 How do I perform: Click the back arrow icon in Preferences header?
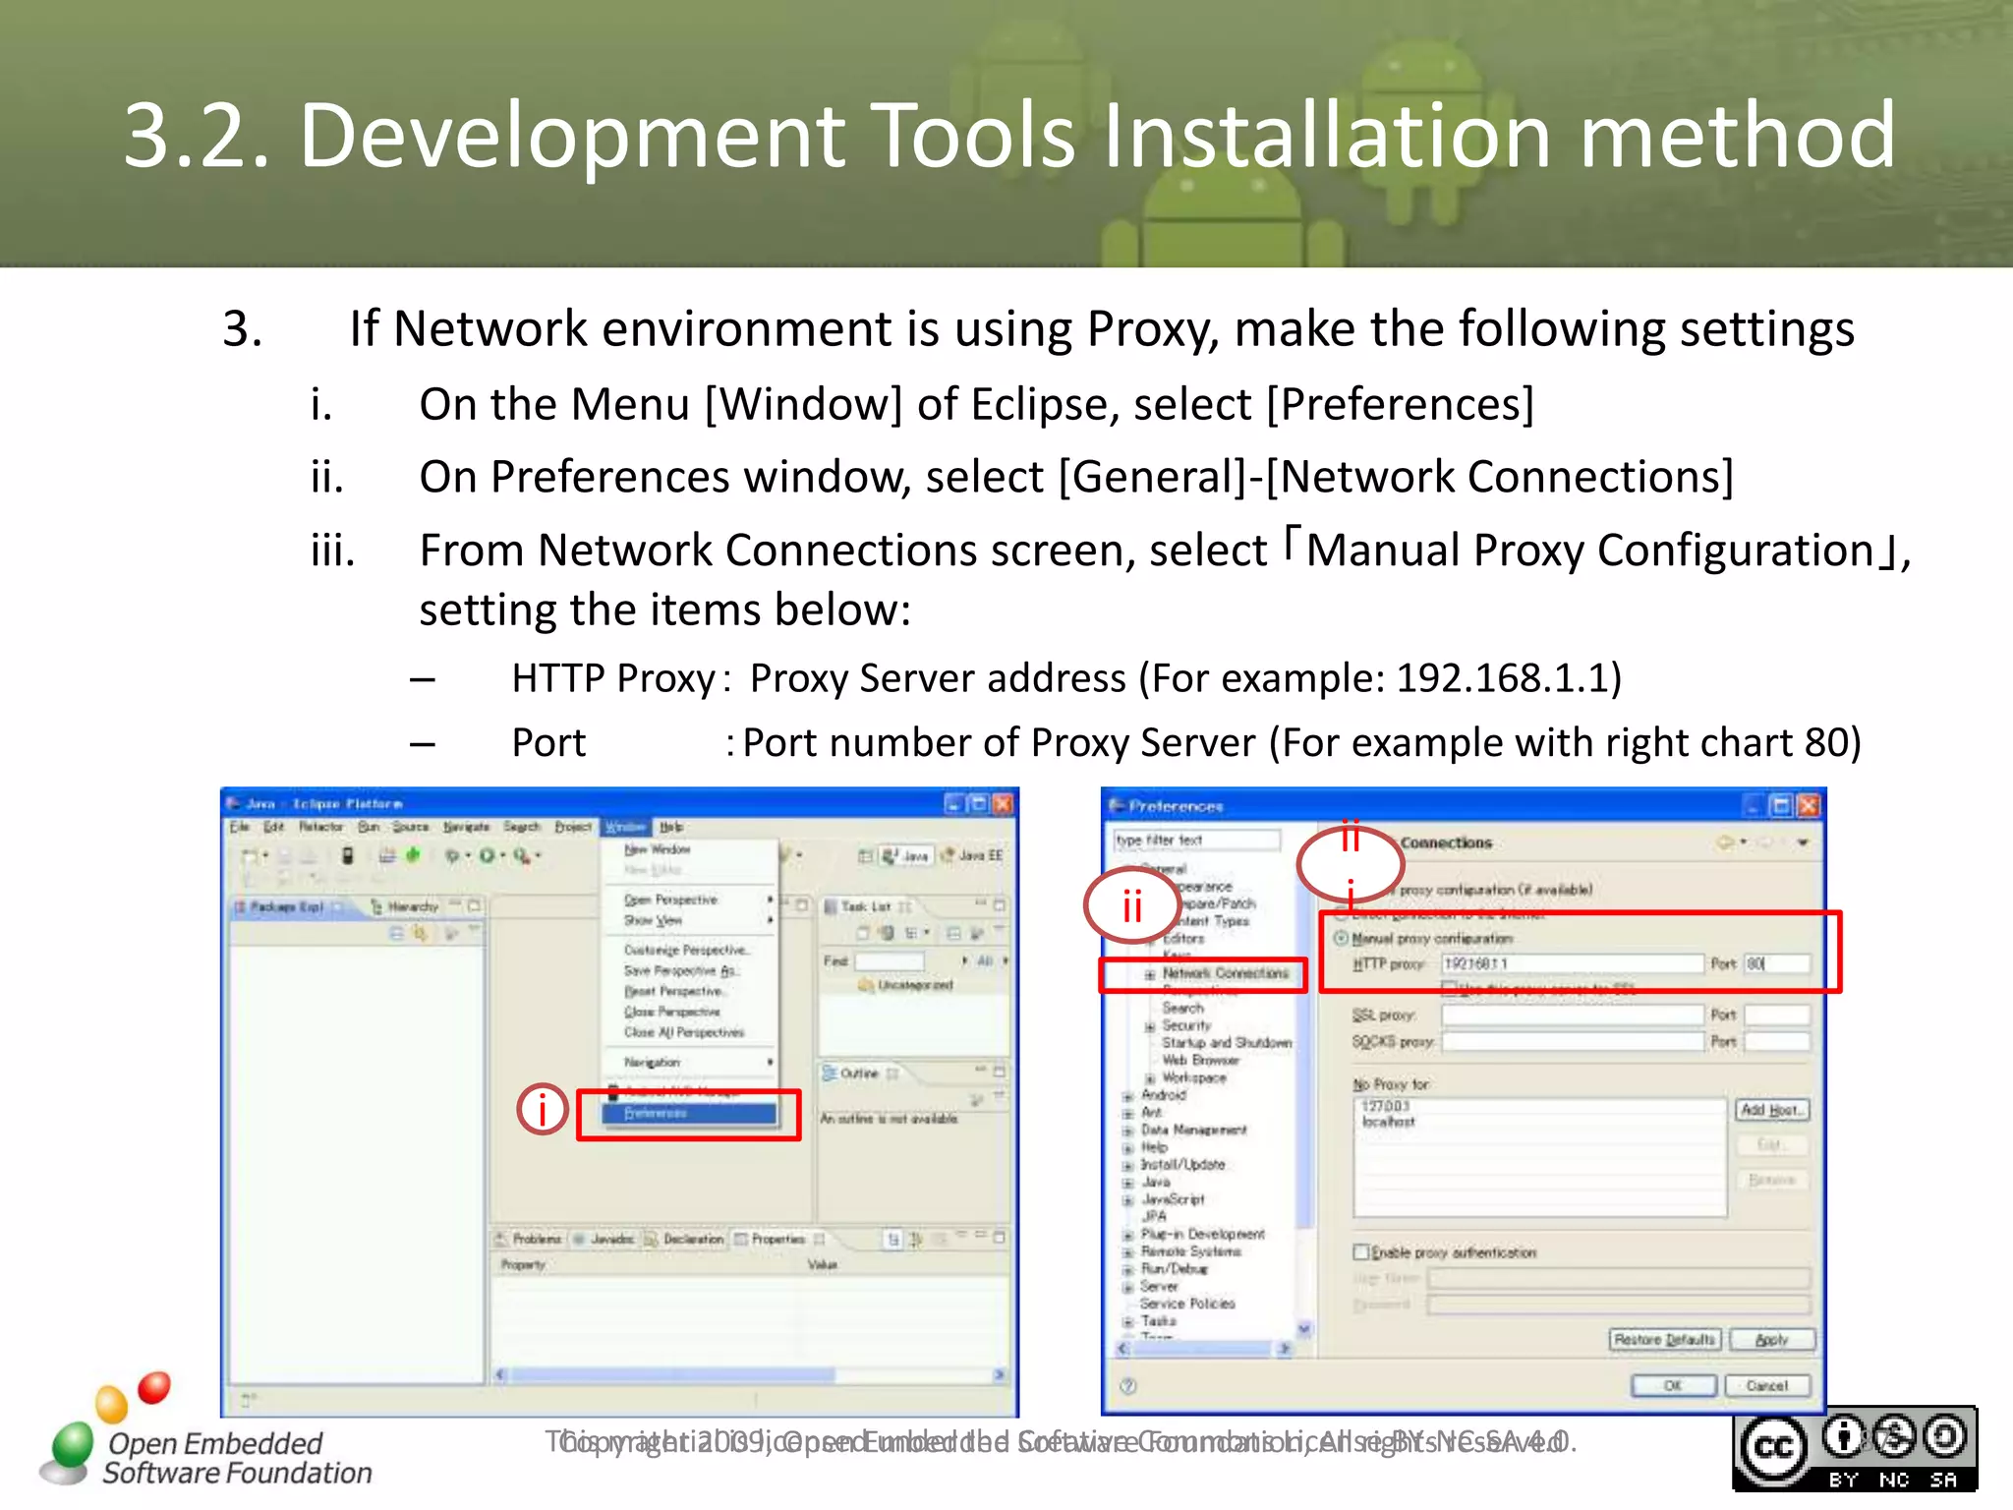tap(1725, 842)
